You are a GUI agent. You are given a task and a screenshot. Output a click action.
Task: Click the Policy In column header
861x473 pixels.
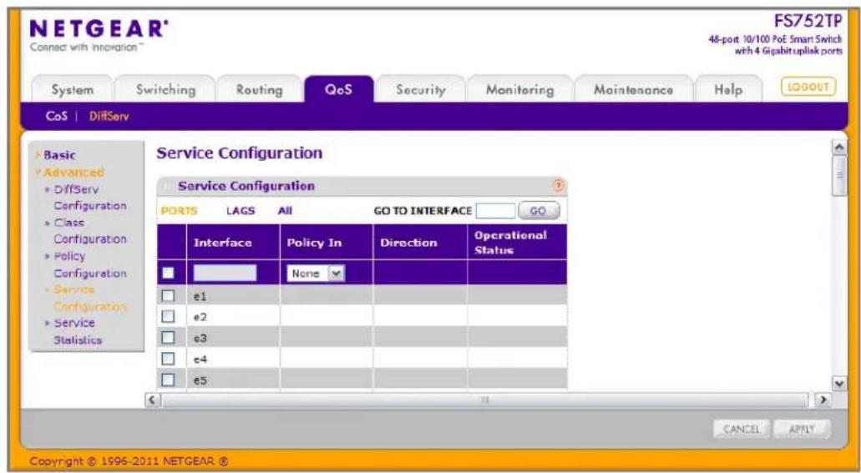314,243
